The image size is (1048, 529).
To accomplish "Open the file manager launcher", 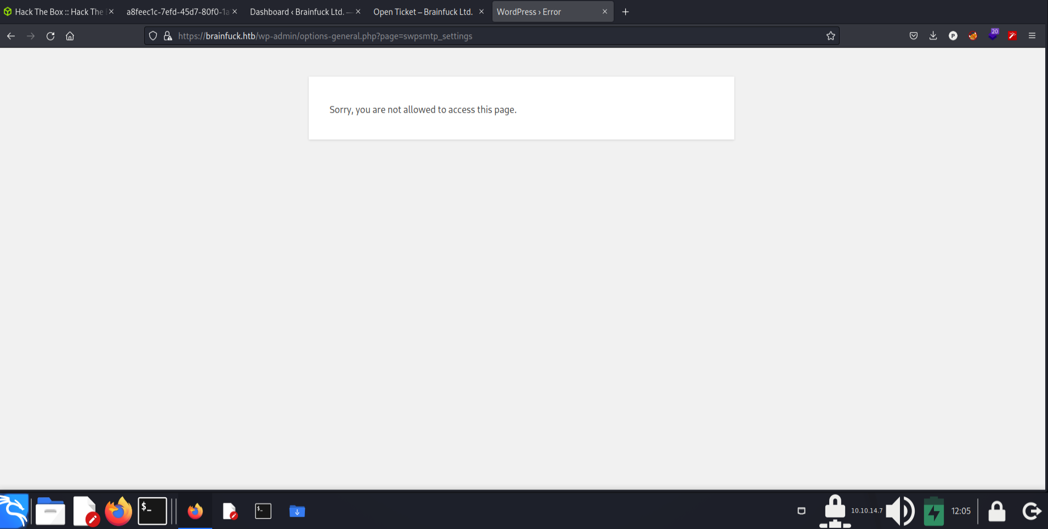I will (x=50, y=511).
